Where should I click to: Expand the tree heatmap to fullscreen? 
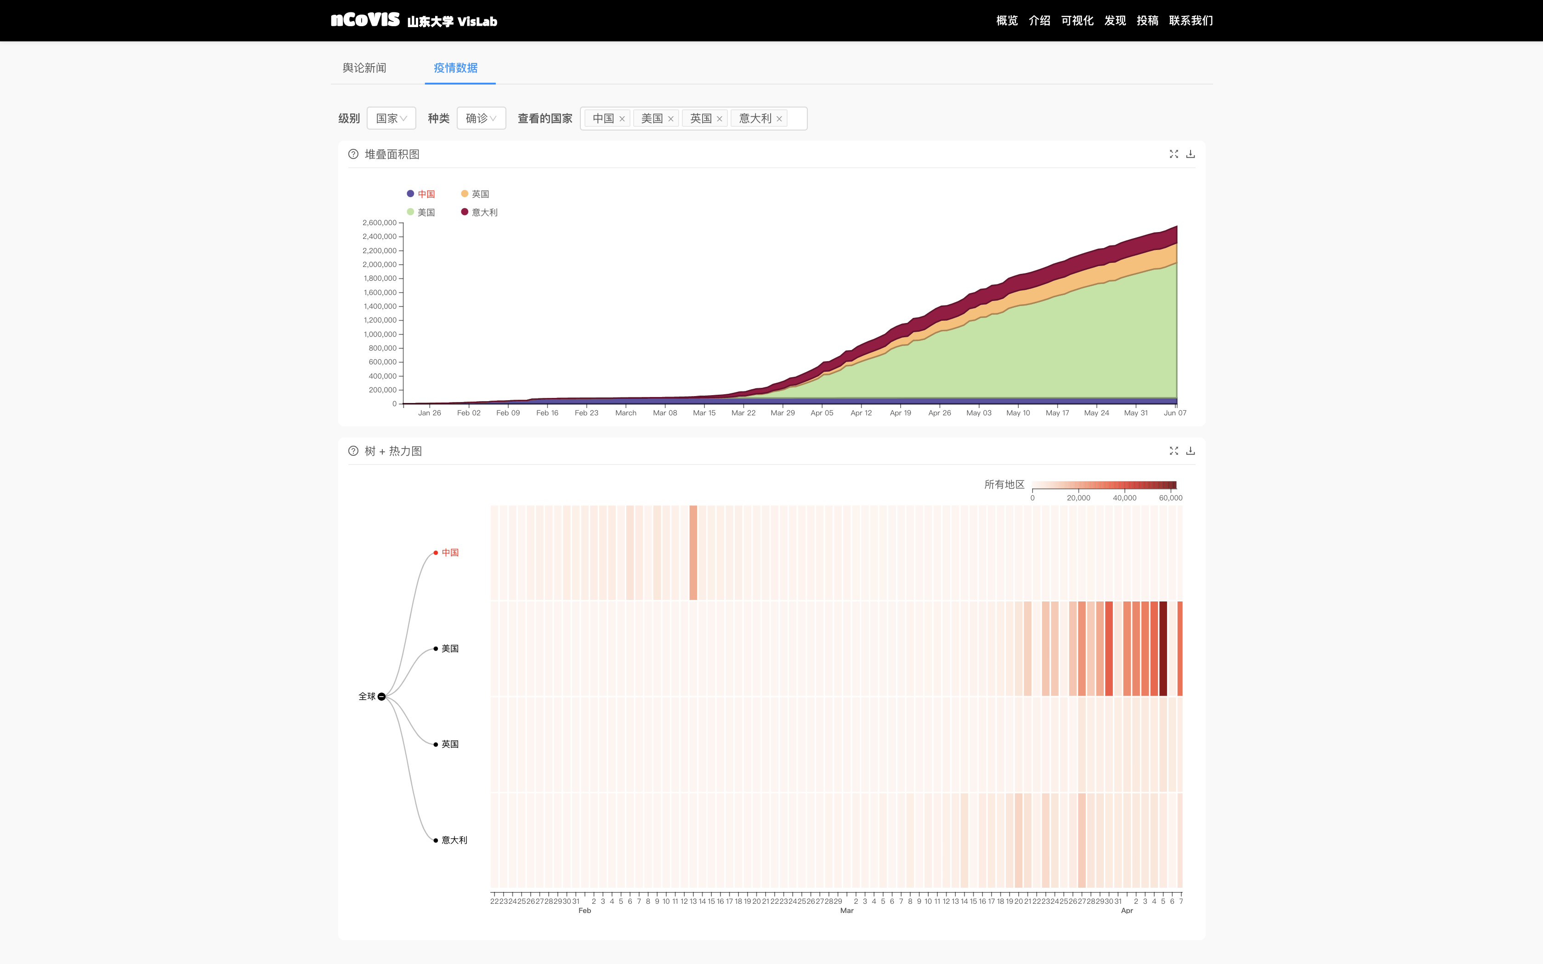coord(1173,451)
